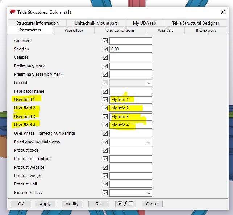Click the Camber input field

click(x=131, y=58)
